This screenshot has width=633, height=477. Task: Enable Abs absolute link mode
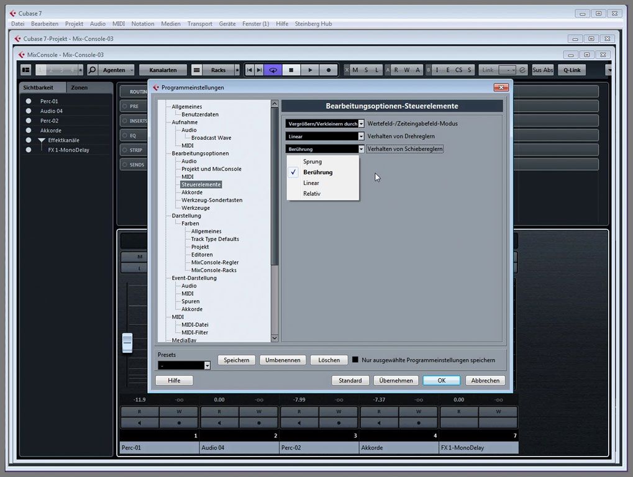(x=548, y=70)
